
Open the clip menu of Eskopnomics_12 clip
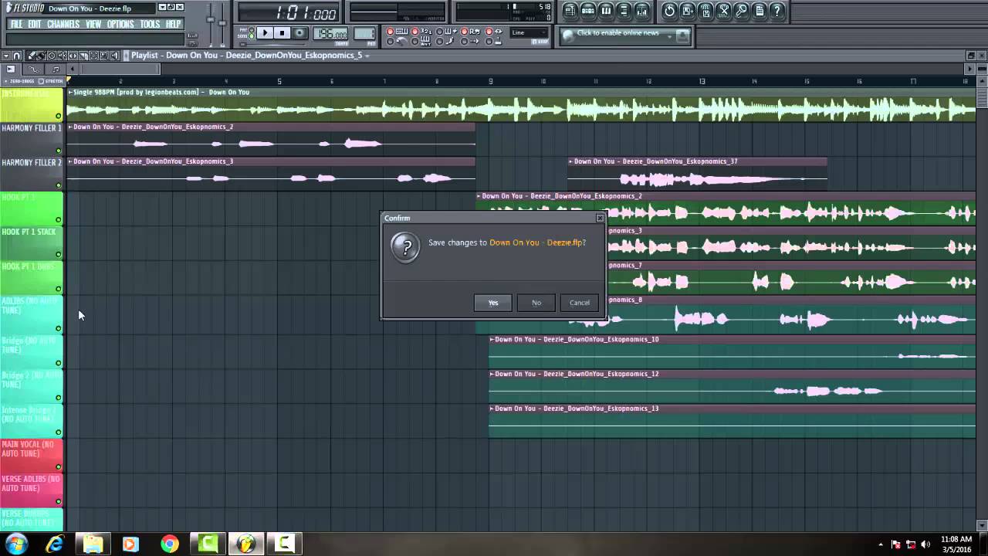click(492, 374)
